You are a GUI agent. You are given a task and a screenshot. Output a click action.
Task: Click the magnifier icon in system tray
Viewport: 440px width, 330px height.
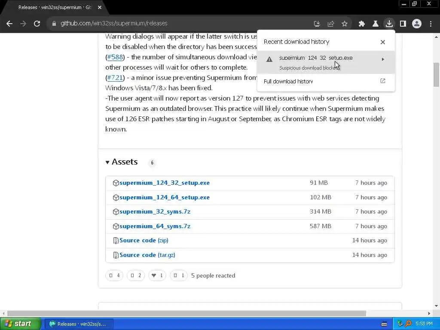point(408,324)
